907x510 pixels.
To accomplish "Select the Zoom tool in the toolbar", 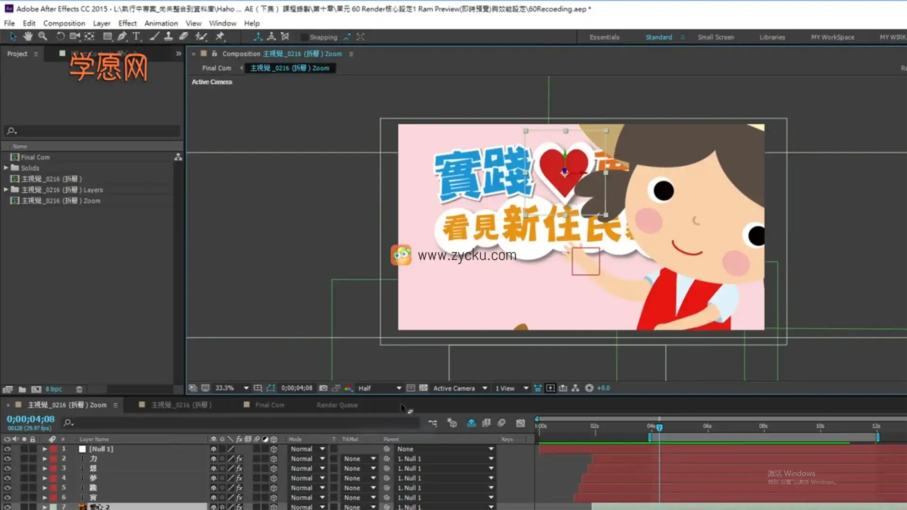I will click(43, 36).
